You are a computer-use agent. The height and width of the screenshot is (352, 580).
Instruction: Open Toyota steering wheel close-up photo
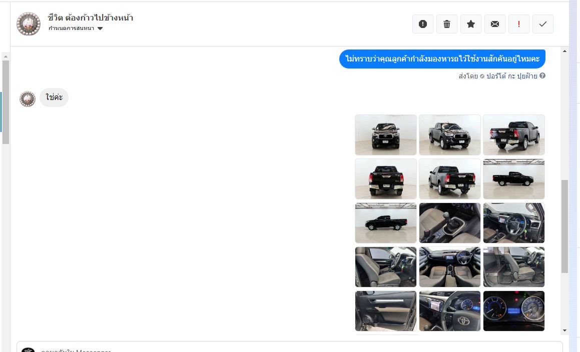(450, 311)
